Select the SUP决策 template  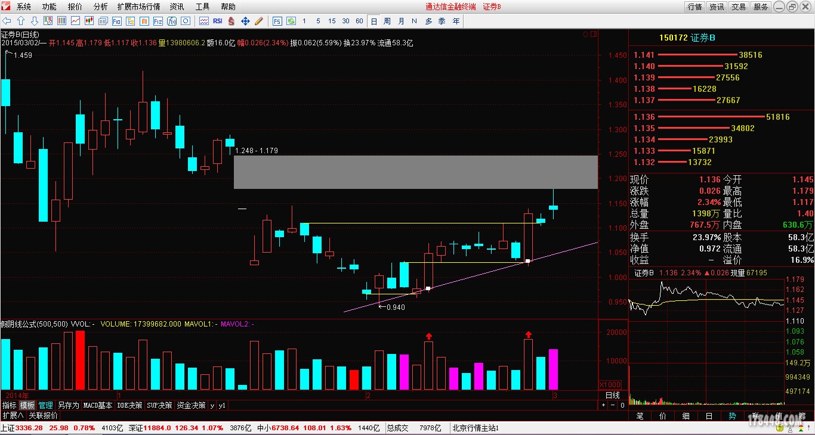(x=160, y=405)
